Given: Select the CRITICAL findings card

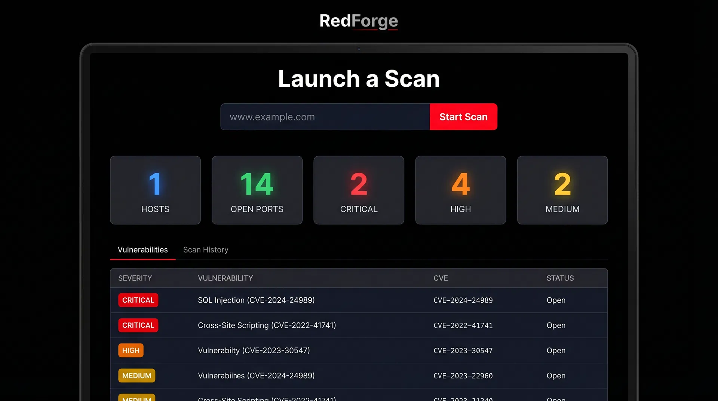Looking at the screenshot, I should (359, 190).
